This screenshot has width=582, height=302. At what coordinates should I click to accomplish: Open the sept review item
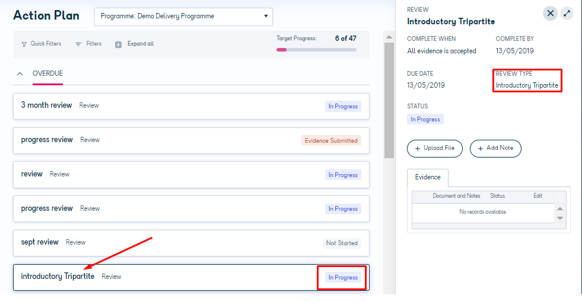pyautogui.click(x=191, y=243)
